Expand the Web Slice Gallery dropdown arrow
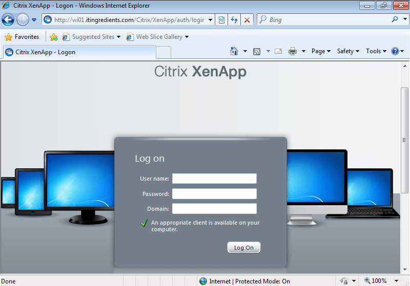This screenshot has width=410, height=286. [187, 37]
